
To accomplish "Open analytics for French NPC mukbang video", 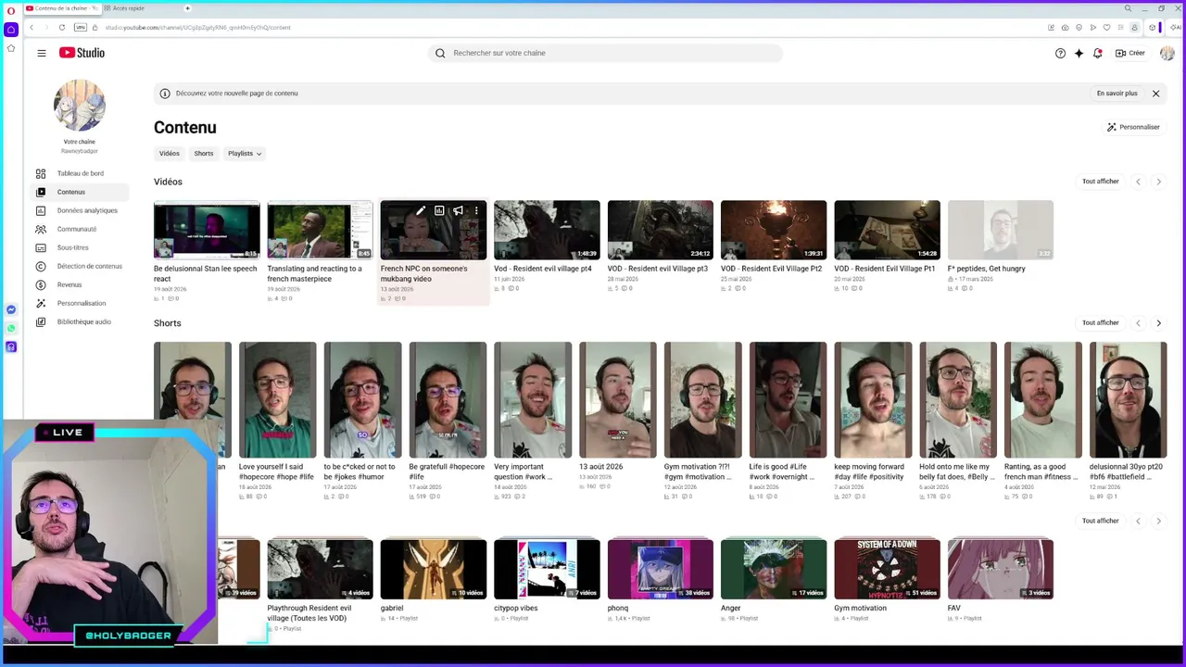I will [x=439, y=211].
